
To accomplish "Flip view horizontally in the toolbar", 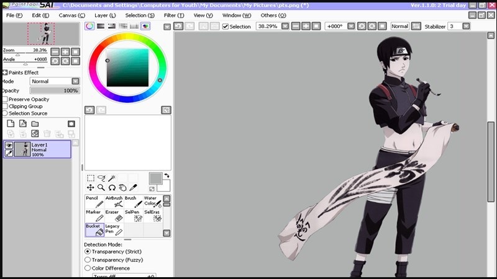I will tap(416, 26).
